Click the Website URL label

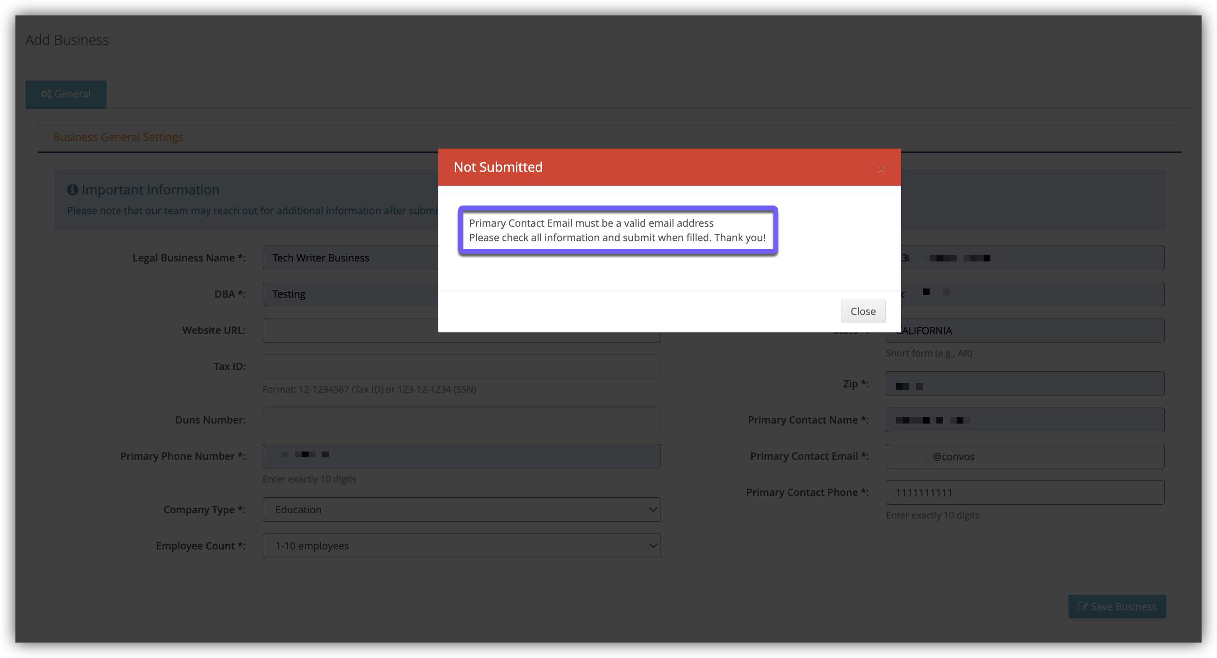214,330
